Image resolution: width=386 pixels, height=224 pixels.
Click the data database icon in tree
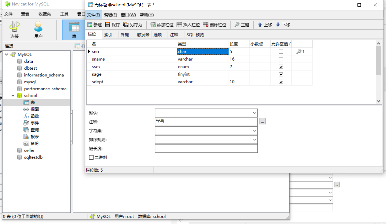19,61
